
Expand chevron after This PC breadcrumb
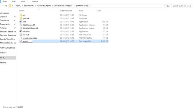coord(22,6)
